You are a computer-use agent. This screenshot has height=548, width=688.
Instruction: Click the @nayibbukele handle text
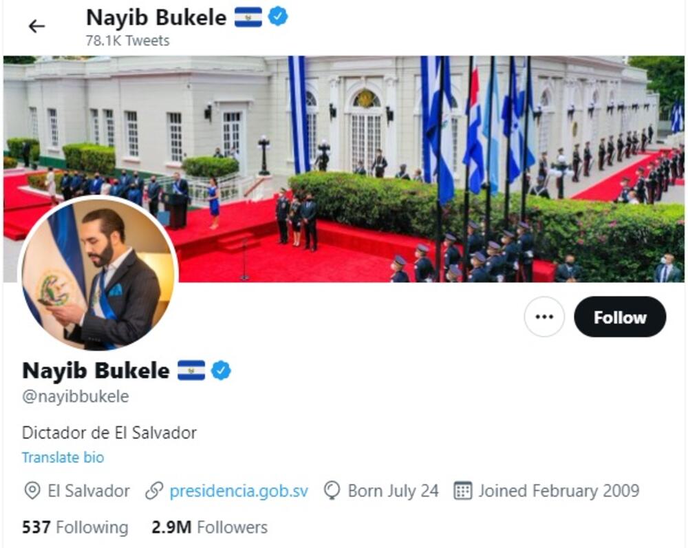(x=76, y=397)
